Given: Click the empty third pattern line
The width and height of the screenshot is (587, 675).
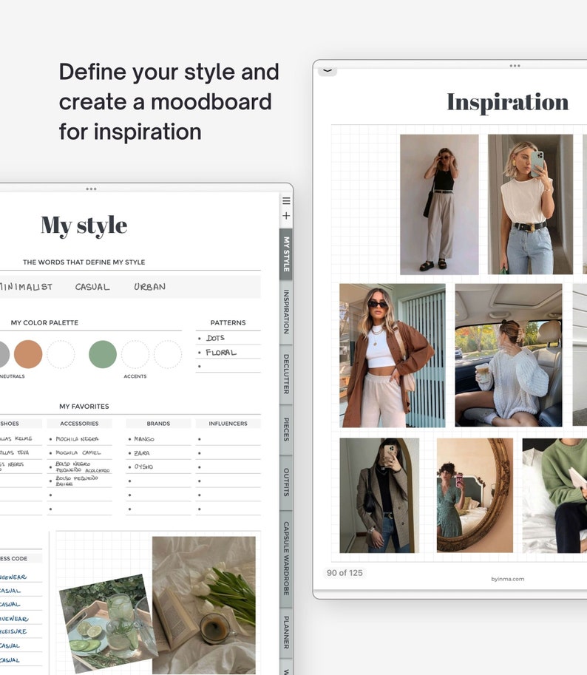Looking at the screenshot, I should (x=228, y=366).
